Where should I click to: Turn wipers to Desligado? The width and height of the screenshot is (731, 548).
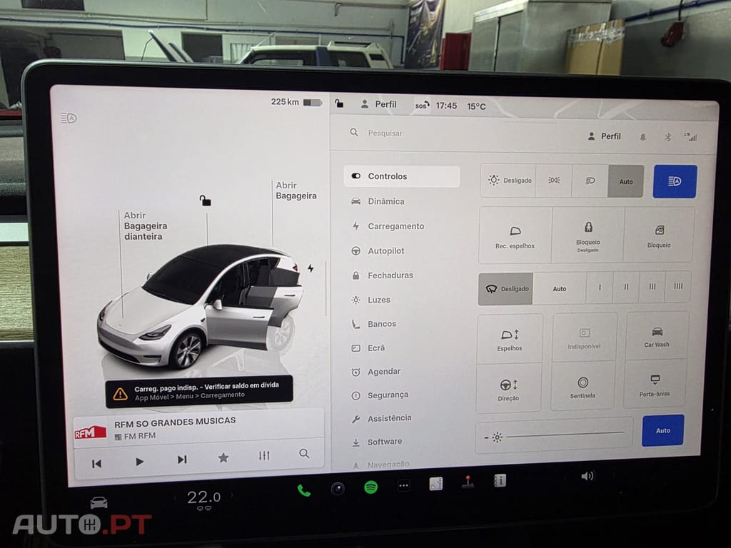point(506,288)
